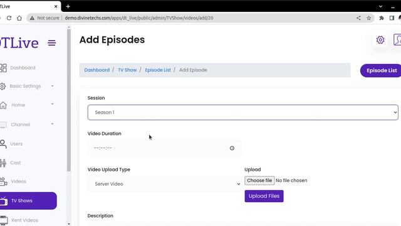Click the sidebar scrollbar down arrow
The image size is (401, 226).
(69, 223)
